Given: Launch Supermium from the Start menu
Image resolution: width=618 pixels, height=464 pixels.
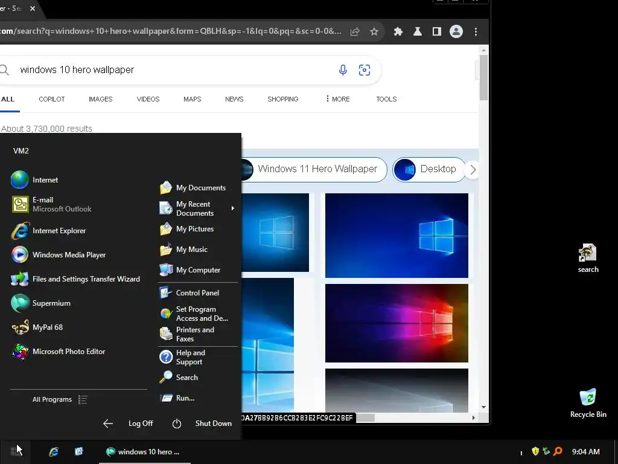Looking at the screenshot, I should [41, 303].
